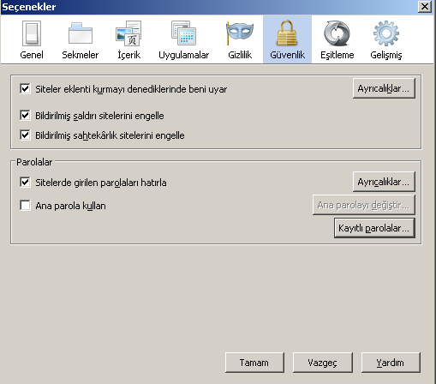Toggle Bildirilmiş saldırı sitelerini engelle

tap(25, 116)
